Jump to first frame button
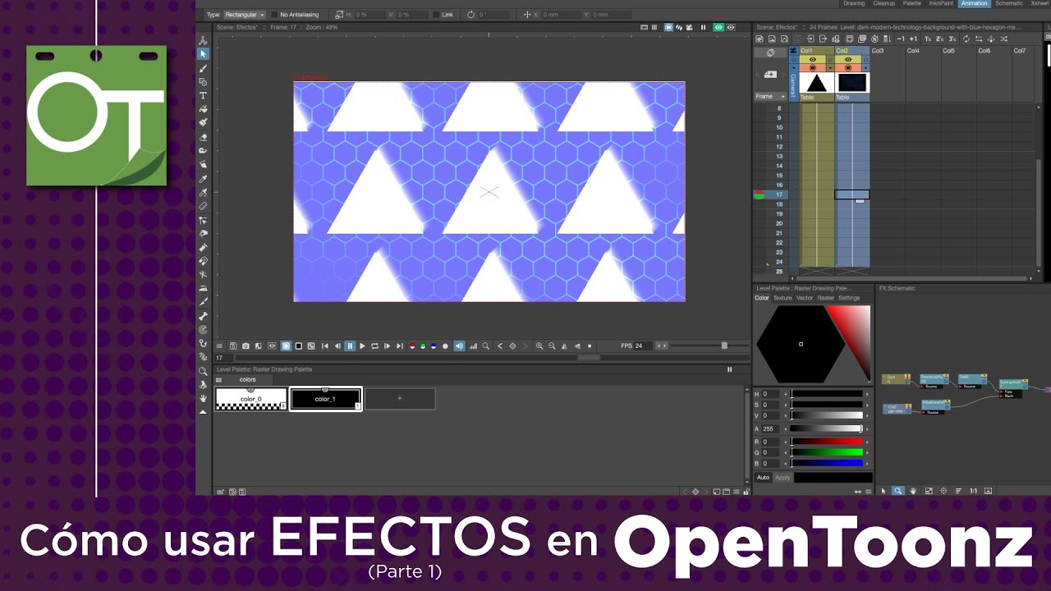This screenshot has height=591, width=1051. 325,346
